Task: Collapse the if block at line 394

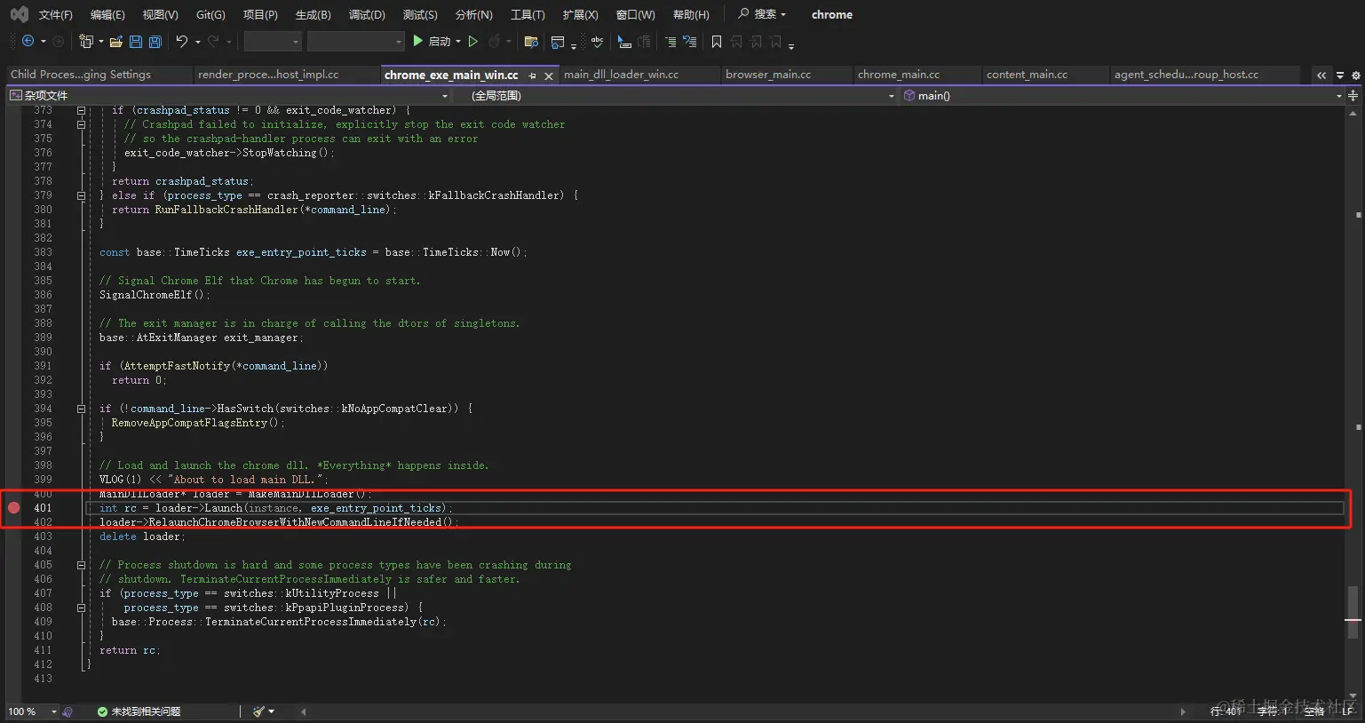Action: [81, 409]
